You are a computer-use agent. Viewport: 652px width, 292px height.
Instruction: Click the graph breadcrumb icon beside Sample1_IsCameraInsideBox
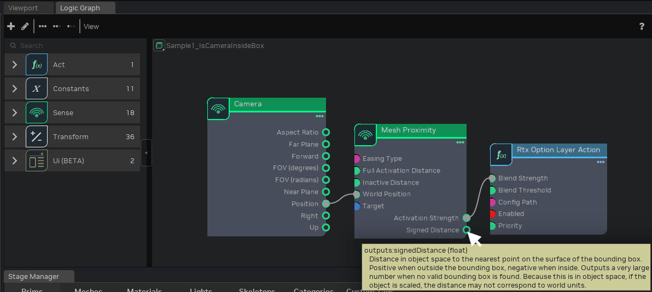tap(159, 45)
